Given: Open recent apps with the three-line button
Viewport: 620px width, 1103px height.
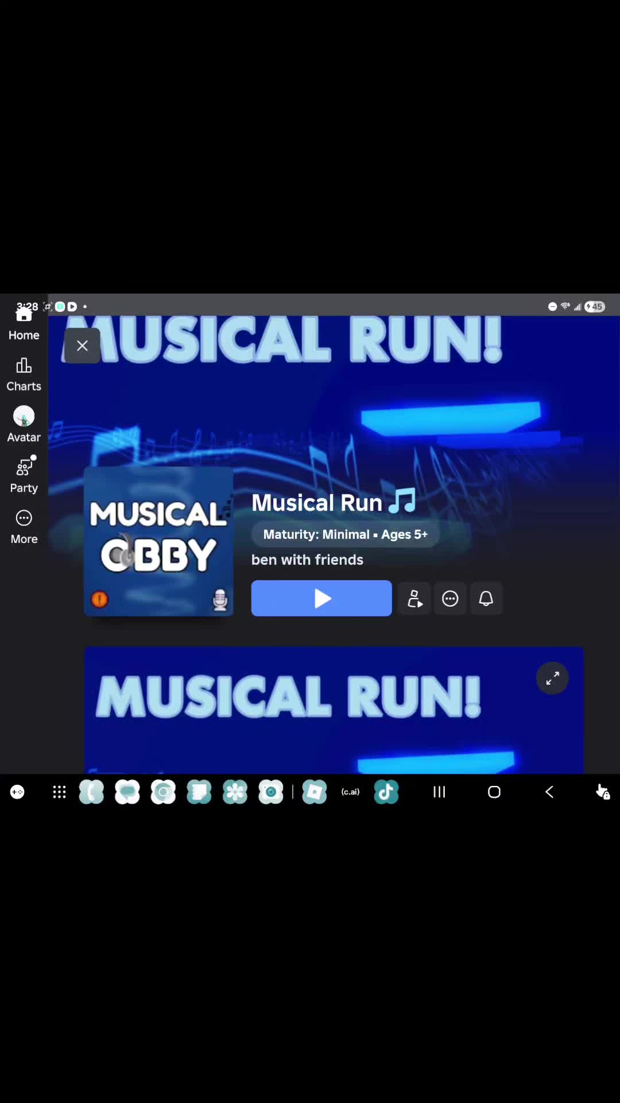Looking at the screenshot, I should [439, 792].
